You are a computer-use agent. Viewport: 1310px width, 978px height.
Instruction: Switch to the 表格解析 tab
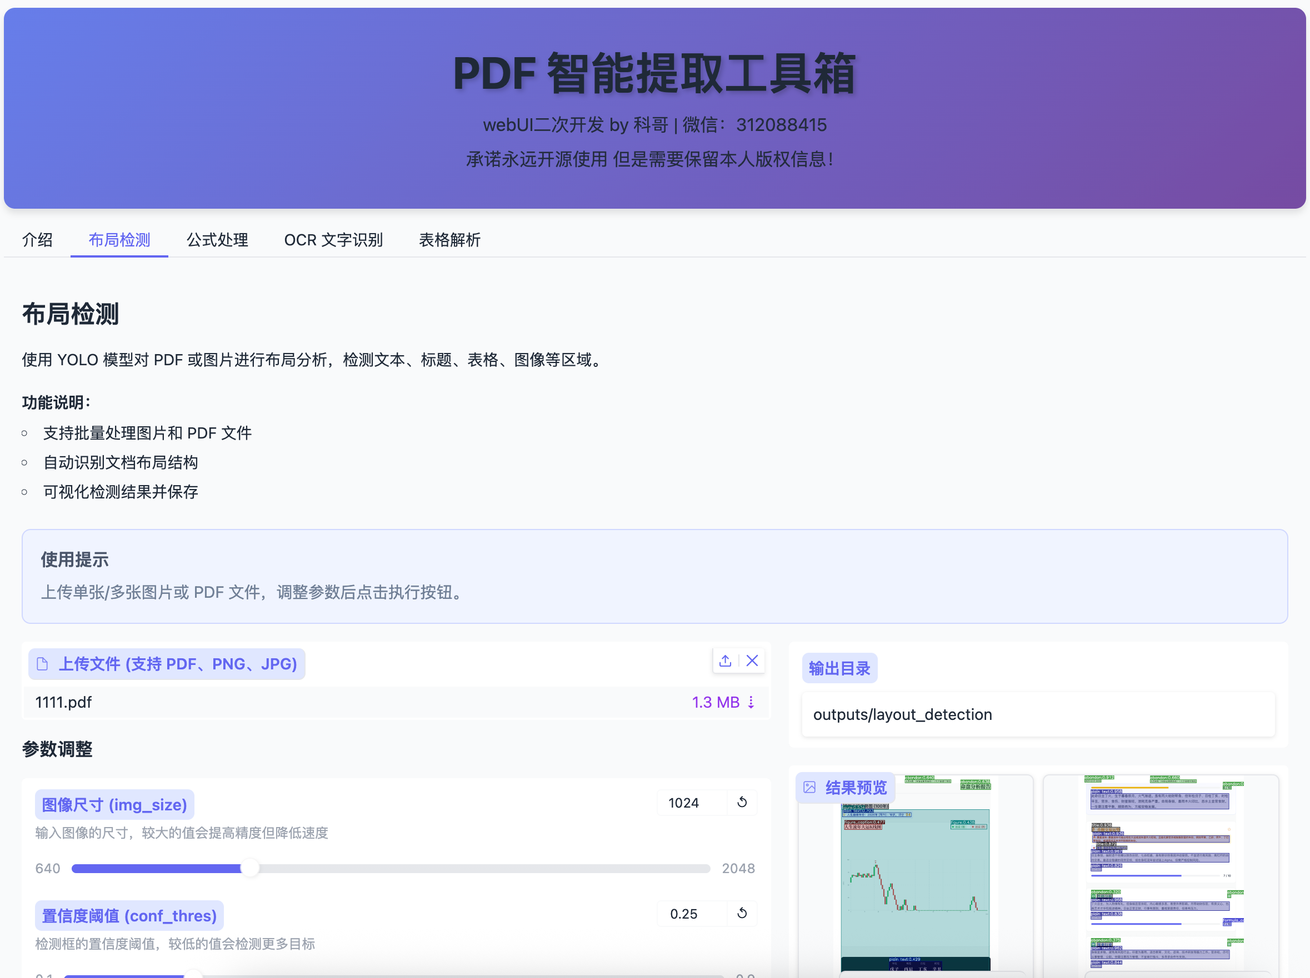click(x=449, y=240)
